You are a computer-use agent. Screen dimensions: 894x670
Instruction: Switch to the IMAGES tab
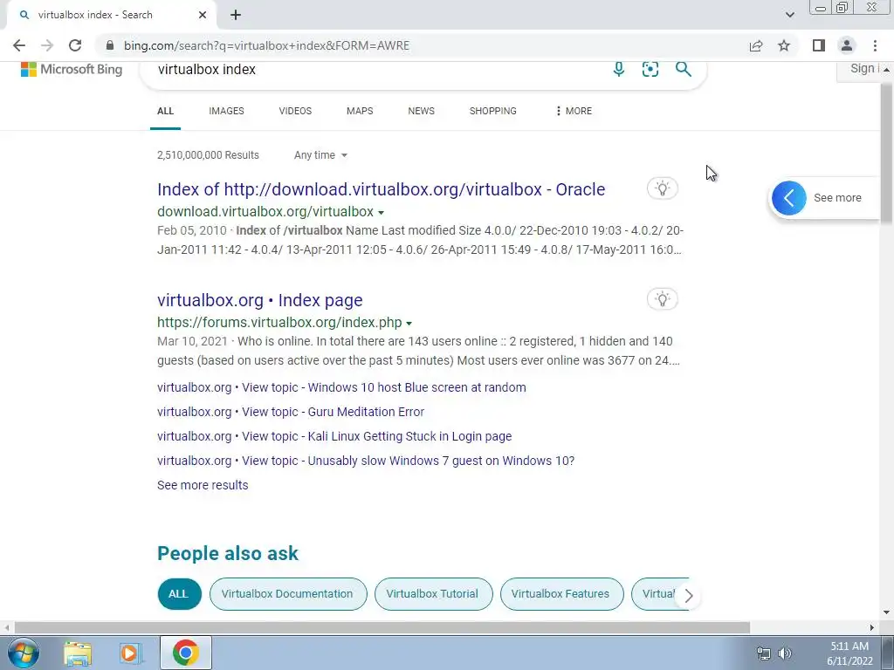226,111
